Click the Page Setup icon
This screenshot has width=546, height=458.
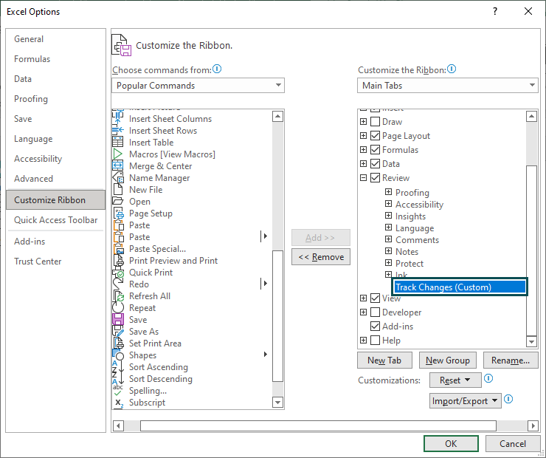(x=118, y=213)
